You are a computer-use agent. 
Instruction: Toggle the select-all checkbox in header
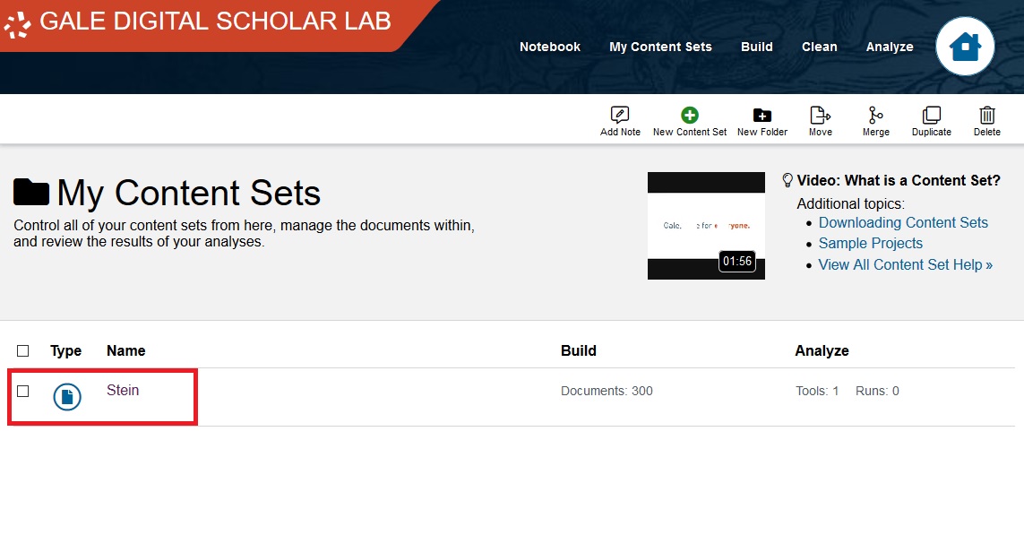[x=23, y=350]
